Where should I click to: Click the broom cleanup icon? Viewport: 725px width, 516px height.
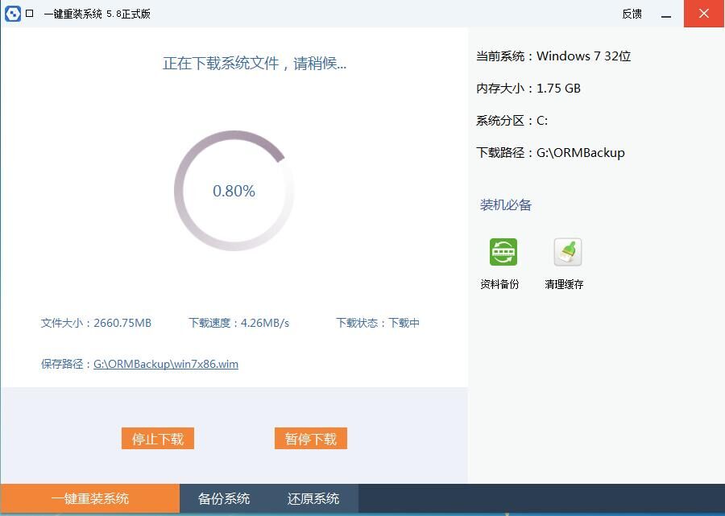click(566, 251)
